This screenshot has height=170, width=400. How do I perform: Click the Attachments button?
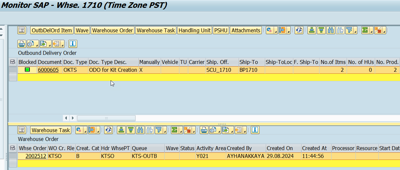(x=246, y=30)
